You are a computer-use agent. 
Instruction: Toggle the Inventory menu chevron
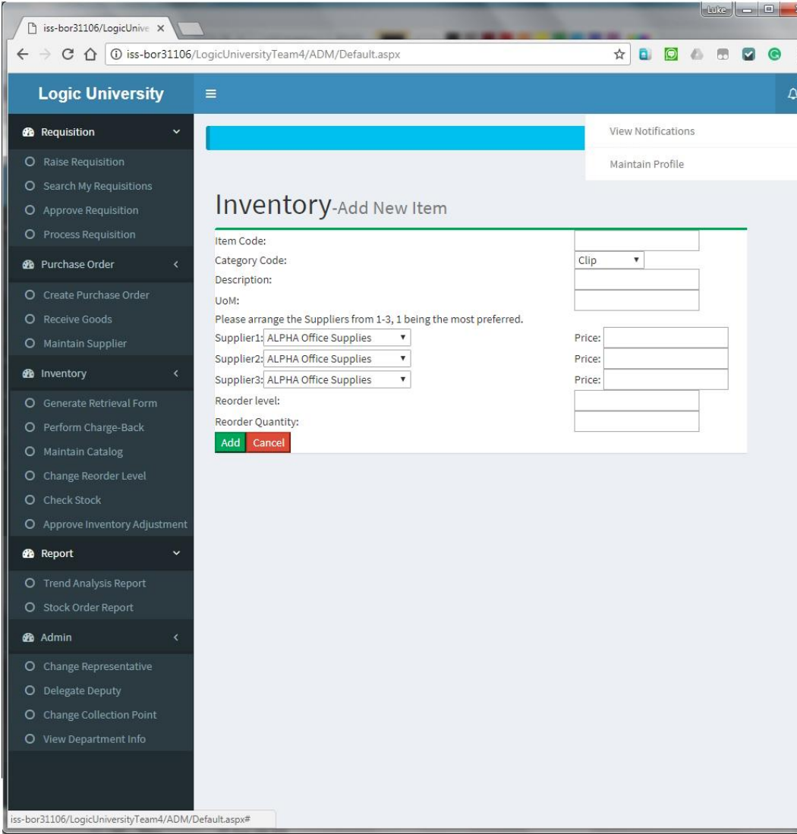(176, 373)
